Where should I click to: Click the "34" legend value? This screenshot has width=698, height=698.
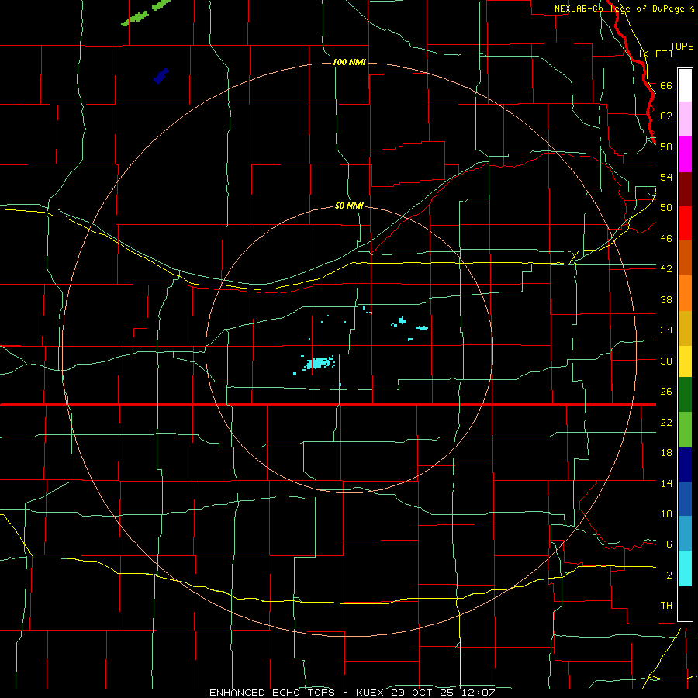click(666, 330)
